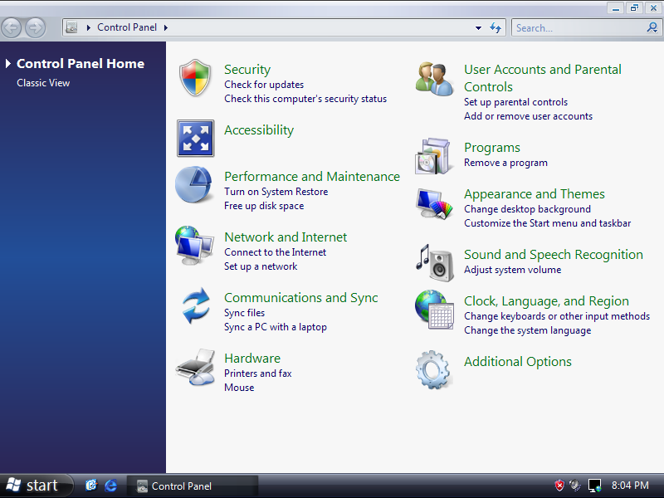664x498 pixels.
Task: Click Adjust system volume
Action: click(512, 270)
